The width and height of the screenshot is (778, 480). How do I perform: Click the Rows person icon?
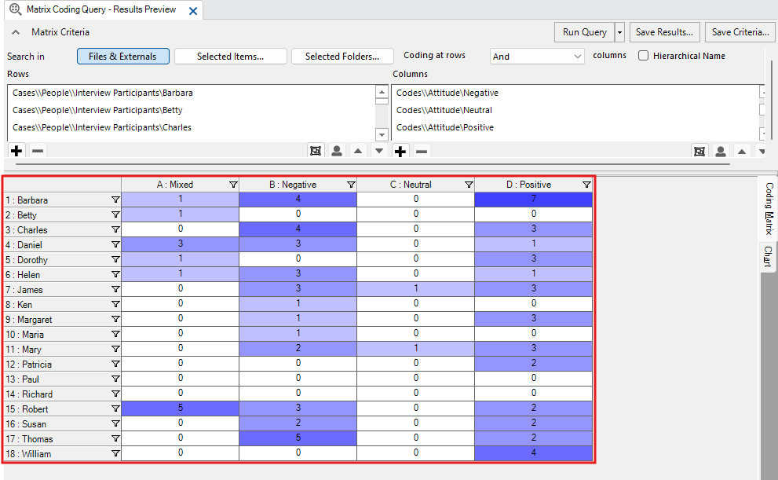337,150
